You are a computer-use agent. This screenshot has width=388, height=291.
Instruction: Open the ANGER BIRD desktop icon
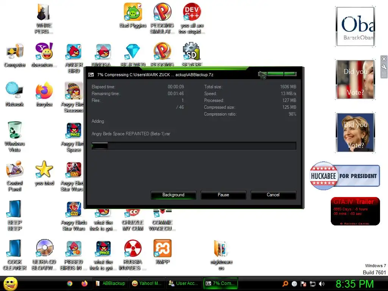coord(74,58)
